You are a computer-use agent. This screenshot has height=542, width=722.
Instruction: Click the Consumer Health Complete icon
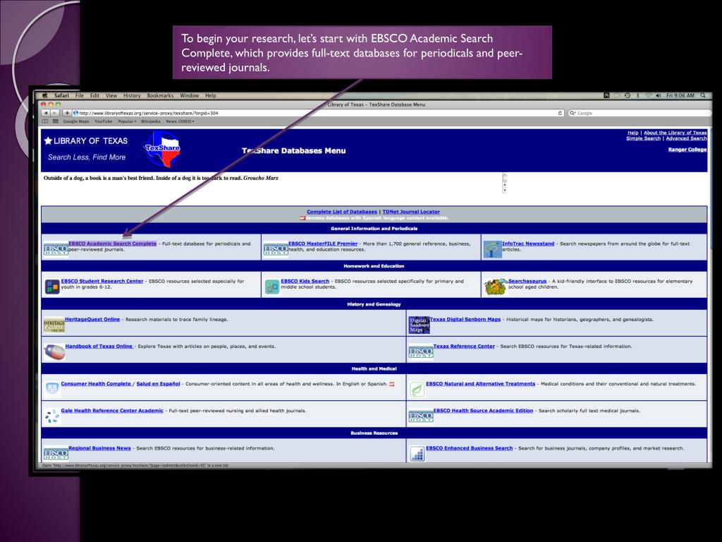pos(52,389)
